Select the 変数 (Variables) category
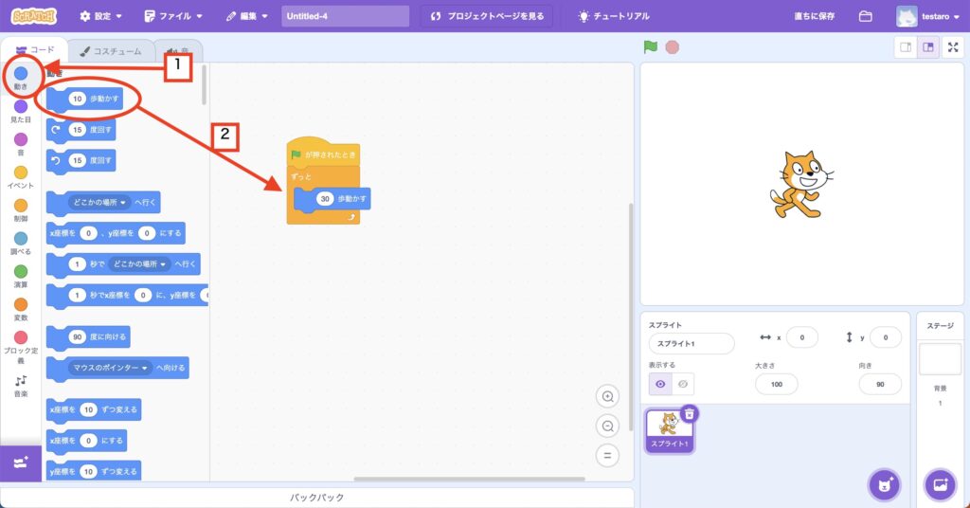970x508 pixels. pos(21,309)
